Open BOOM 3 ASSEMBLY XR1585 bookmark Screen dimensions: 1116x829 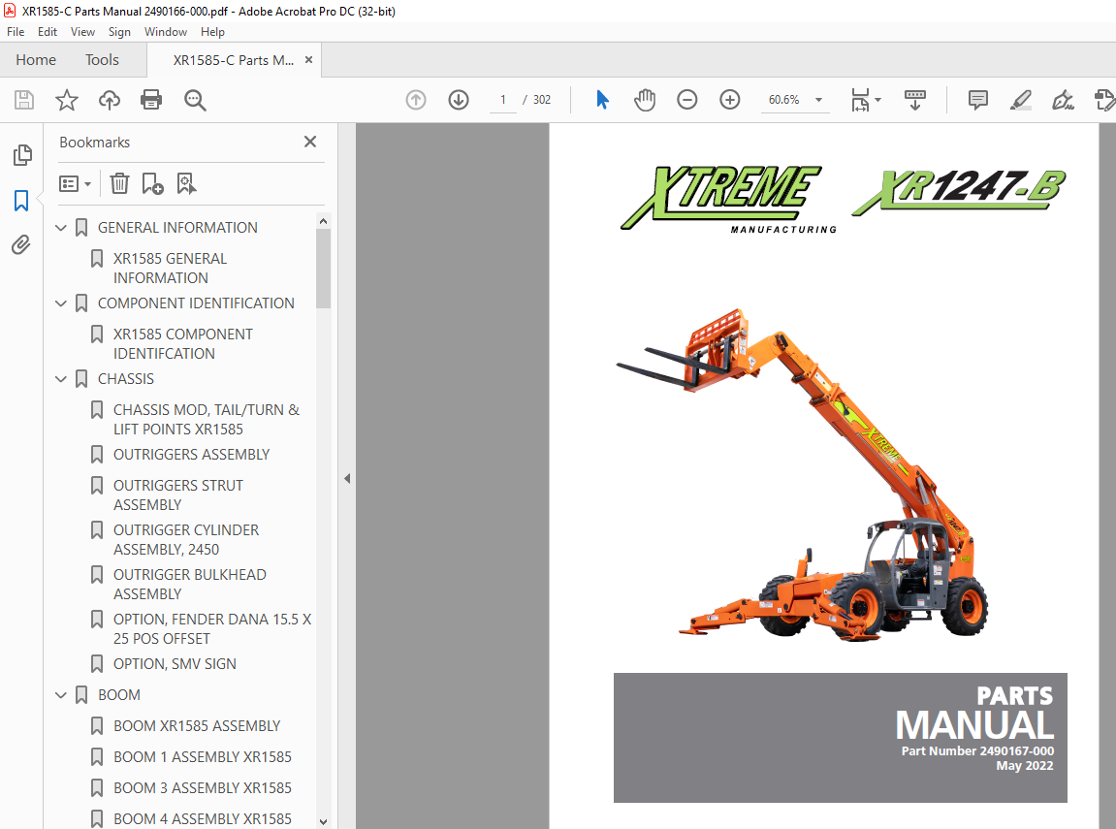pos(202,787)
